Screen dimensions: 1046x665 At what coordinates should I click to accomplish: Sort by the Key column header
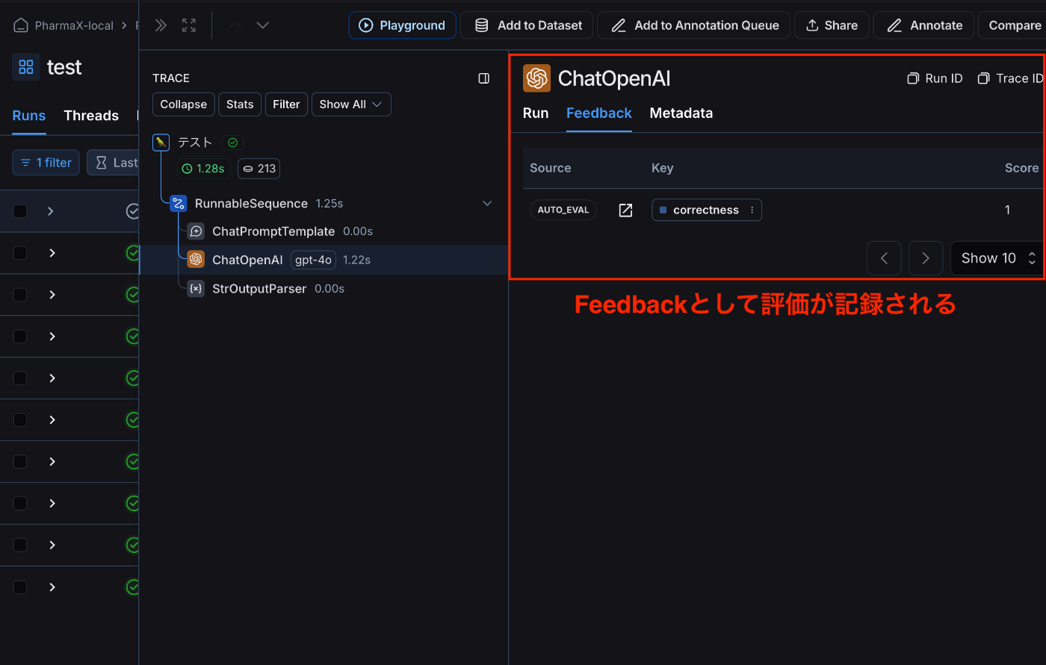(x=662, y=168)
